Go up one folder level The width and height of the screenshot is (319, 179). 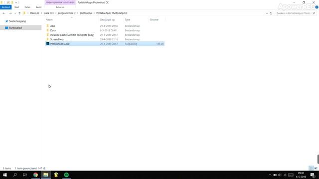point(19,13)
